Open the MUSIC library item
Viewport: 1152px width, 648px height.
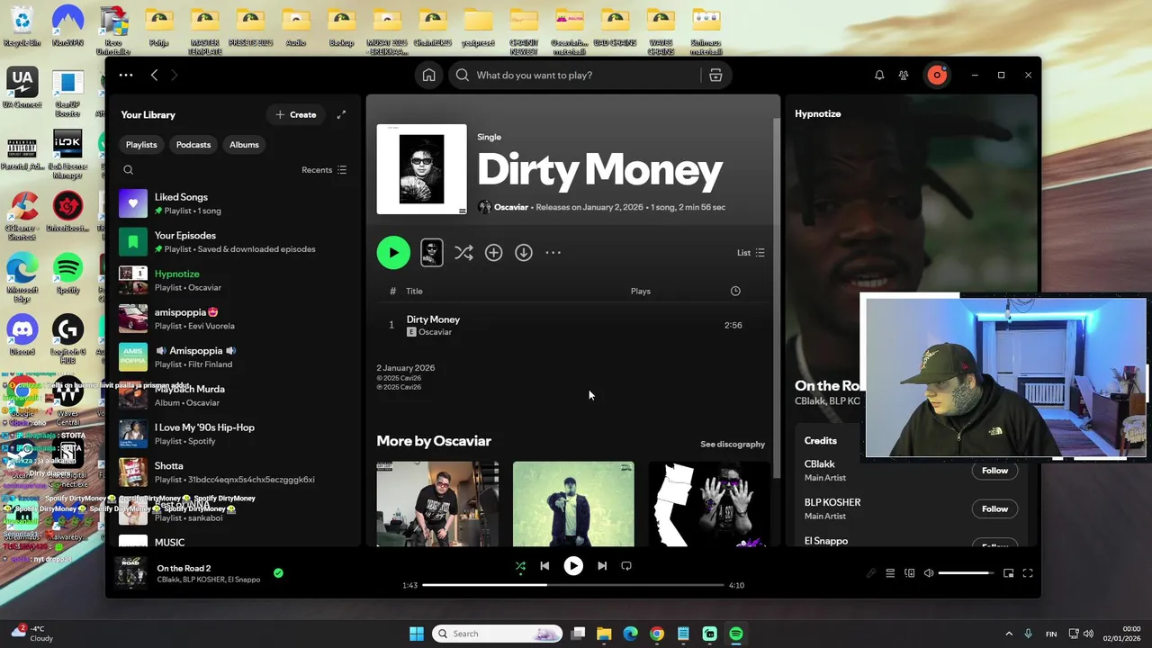(x=236, y=542)
